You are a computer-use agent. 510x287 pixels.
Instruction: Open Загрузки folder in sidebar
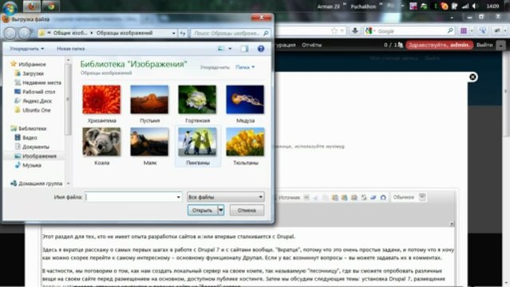[30, 73]
